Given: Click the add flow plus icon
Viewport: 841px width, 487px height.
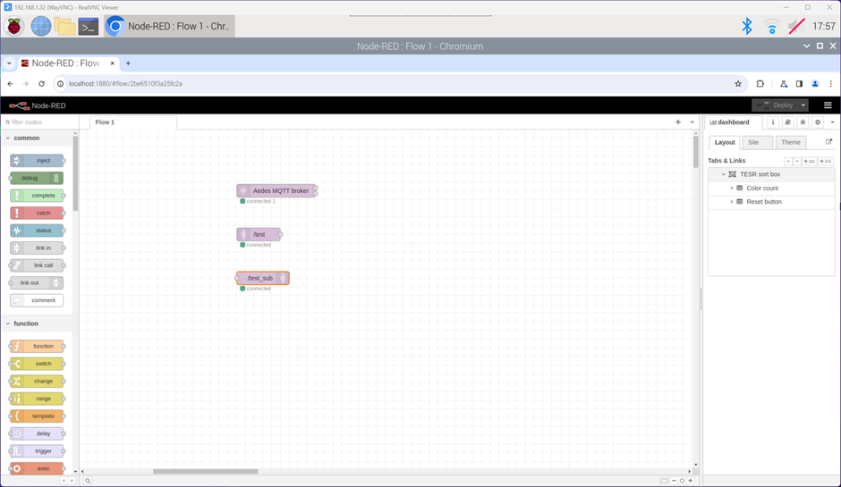Looking at the screenshot, I should click(678, 122).
